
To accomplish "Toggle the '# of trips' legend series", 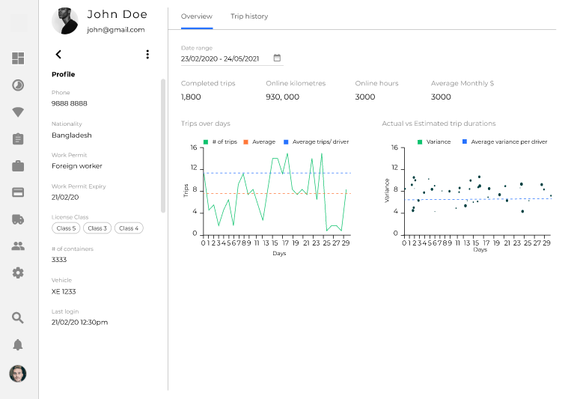I will tap(222, 141).
